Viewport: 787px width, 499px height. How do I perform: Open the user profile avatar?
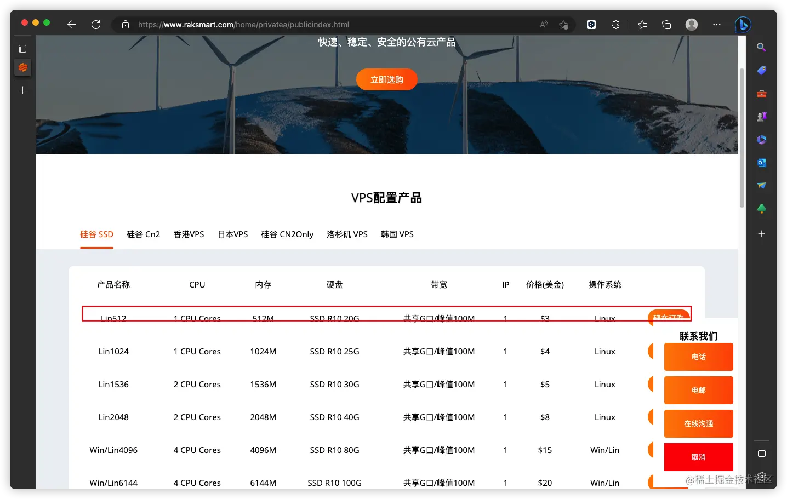(x=692, y=25)
